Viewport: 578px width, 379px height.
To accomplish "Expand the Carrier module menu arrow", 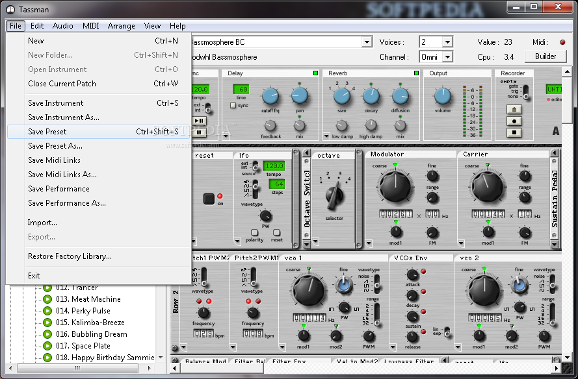I will point(461,243).
